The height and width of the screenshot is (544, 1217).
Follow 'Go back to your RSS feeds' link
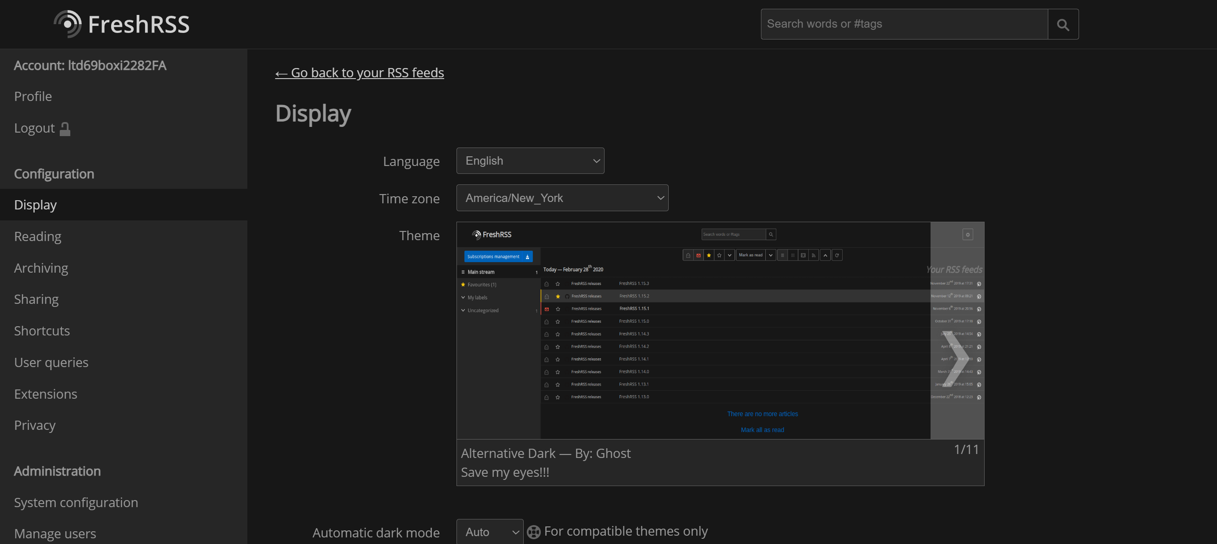pyautogui.click(x=359, y=73)
